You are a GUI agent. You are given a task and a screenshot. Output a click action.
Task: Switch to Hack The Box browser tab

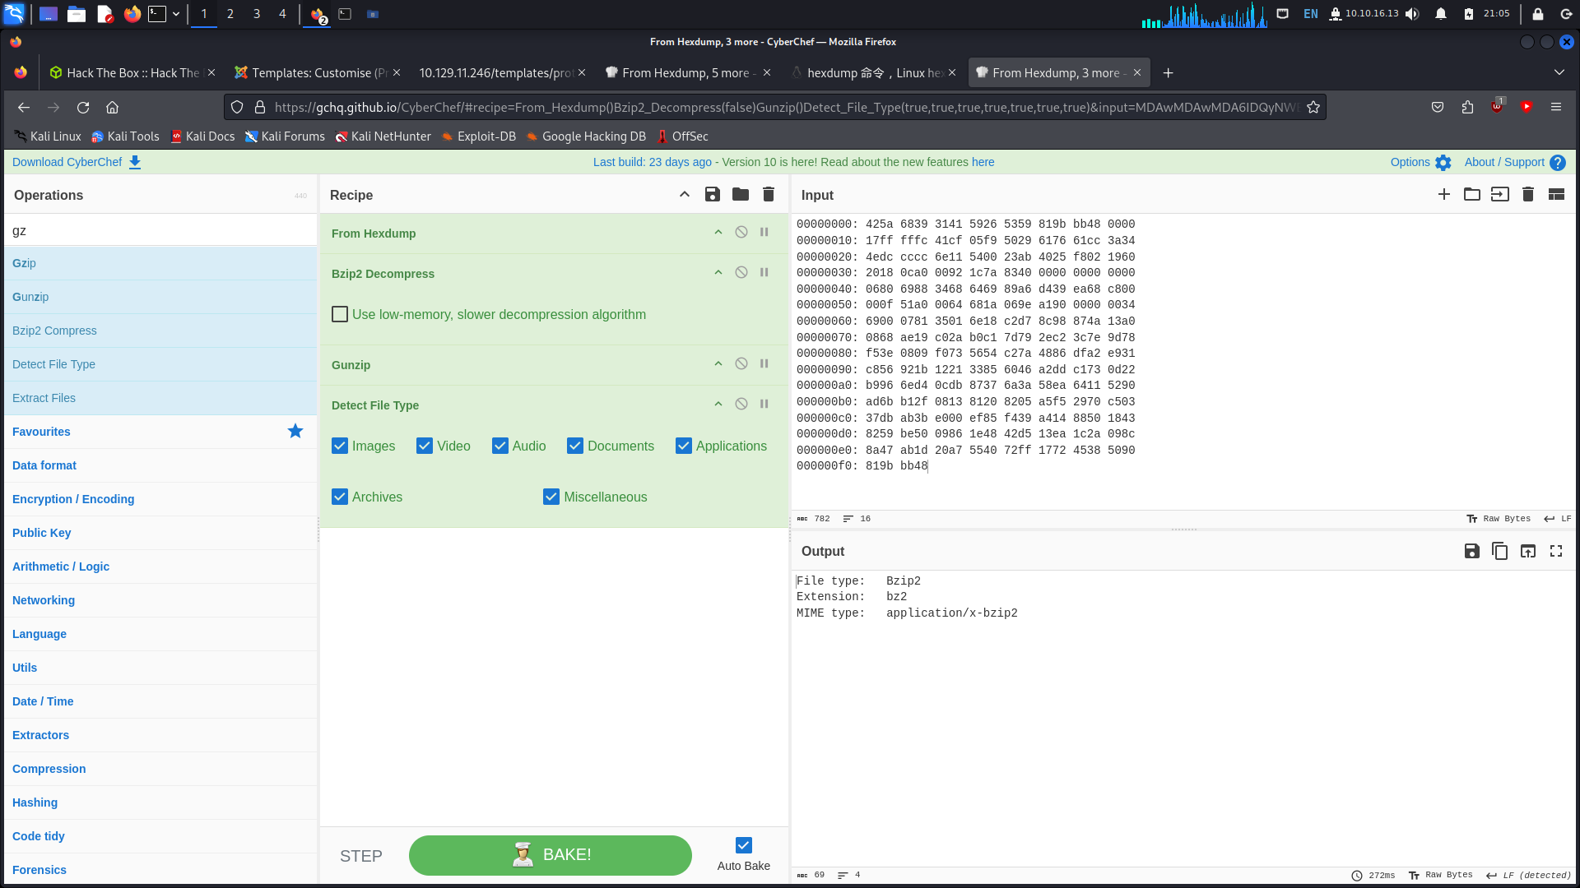coord(132,73)
